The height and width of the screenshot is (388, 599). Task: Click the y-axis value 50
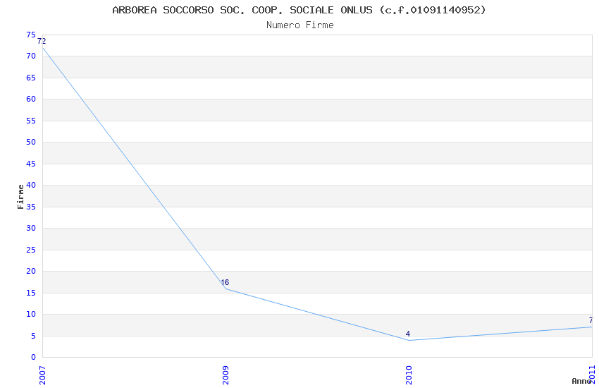click(31, 142)
